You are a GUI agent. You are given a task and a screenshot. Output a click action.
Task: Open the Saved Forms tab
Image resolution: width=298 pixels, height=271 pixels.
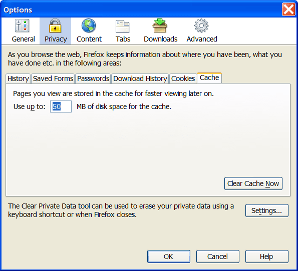coord(53,78)
